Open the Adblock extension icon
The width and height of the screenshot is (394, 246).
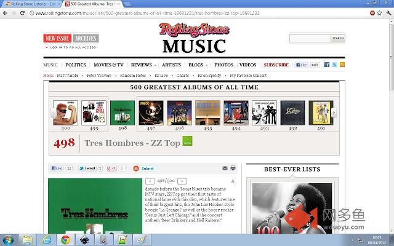372,13
